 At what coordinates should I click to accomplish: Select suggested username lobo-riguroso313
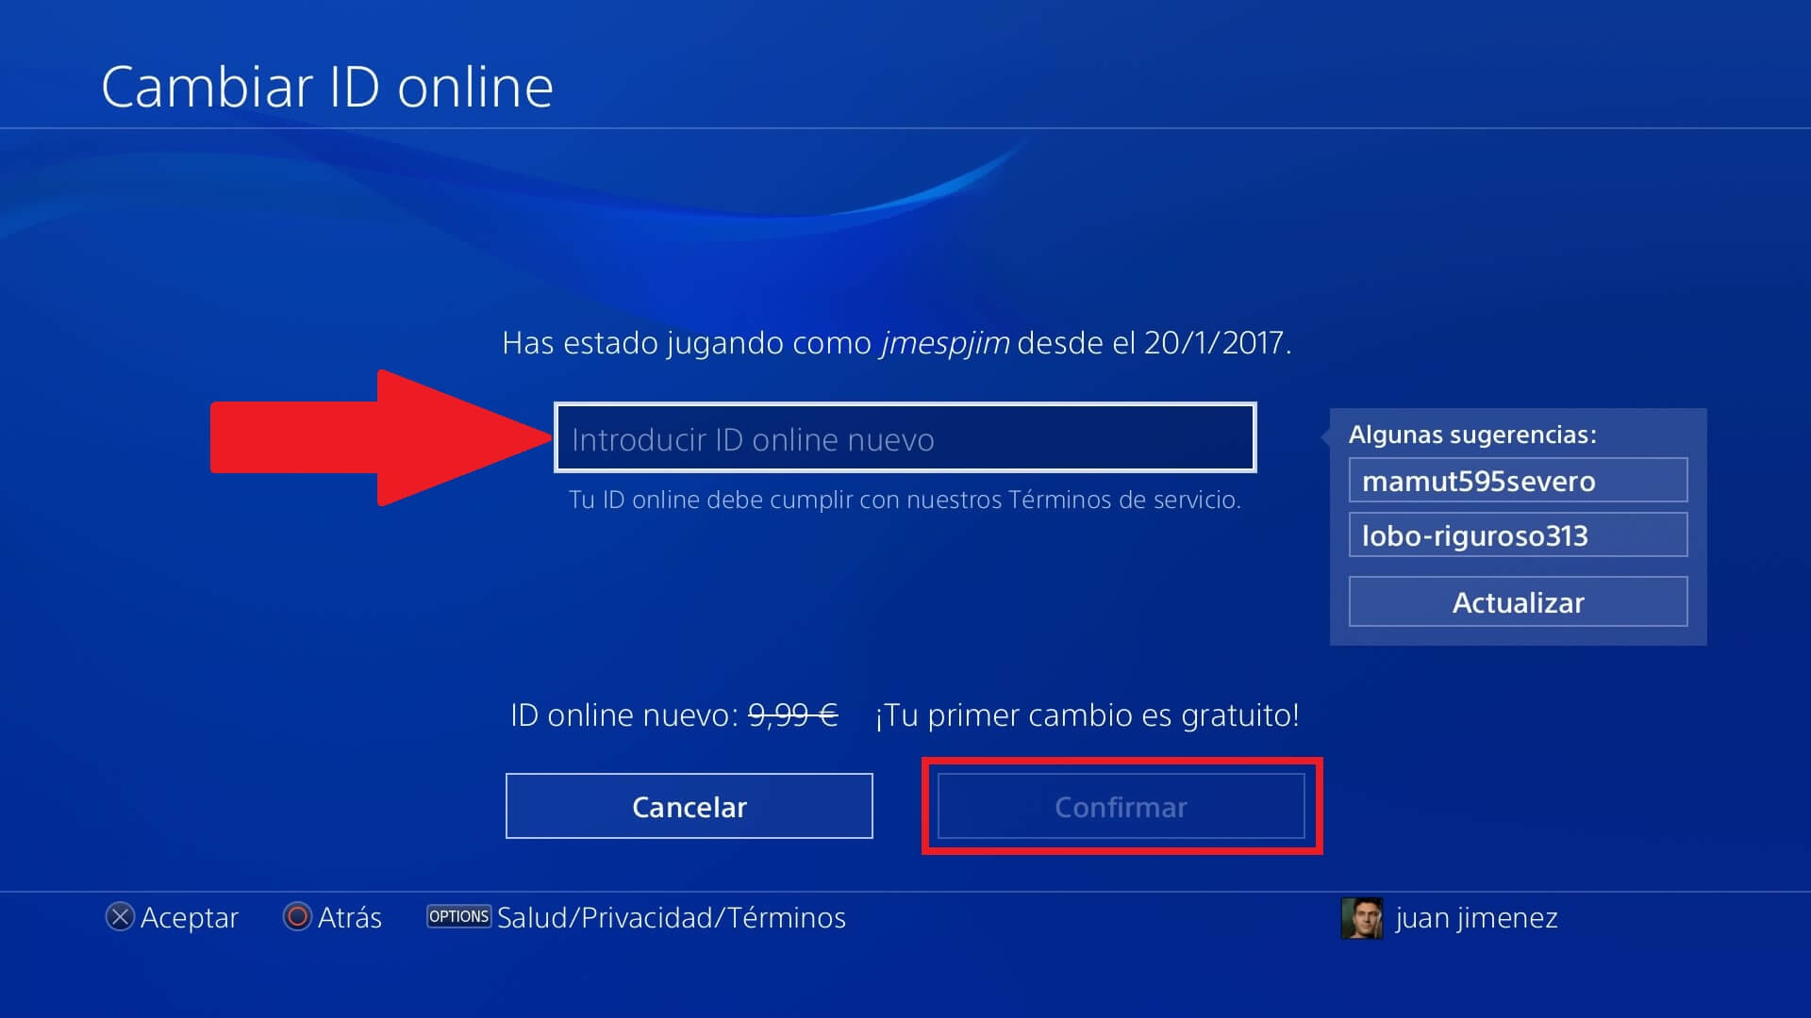(x=1518, y=534)
